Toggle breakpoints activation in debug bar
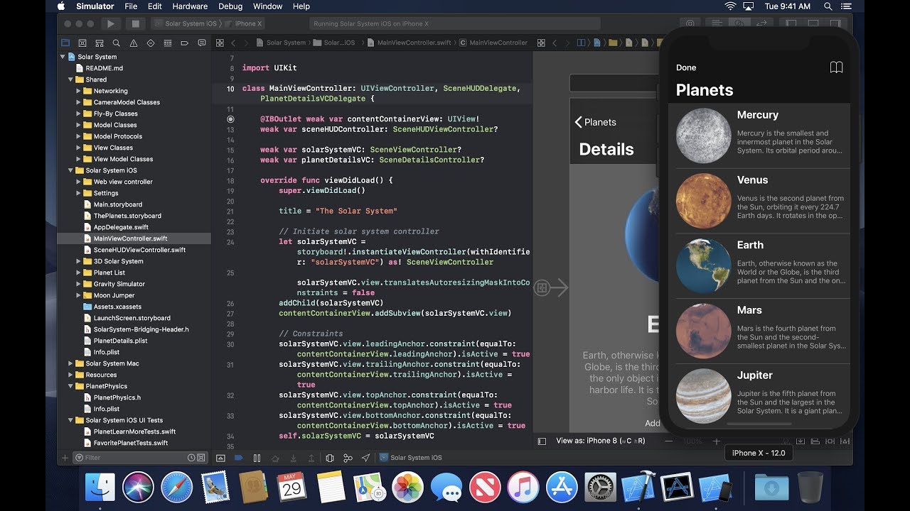The image size is (910, 511). [238, 458]
